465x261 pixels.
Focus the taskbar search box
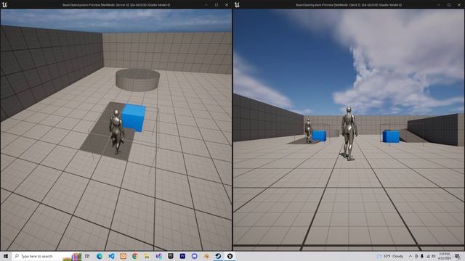46,256
